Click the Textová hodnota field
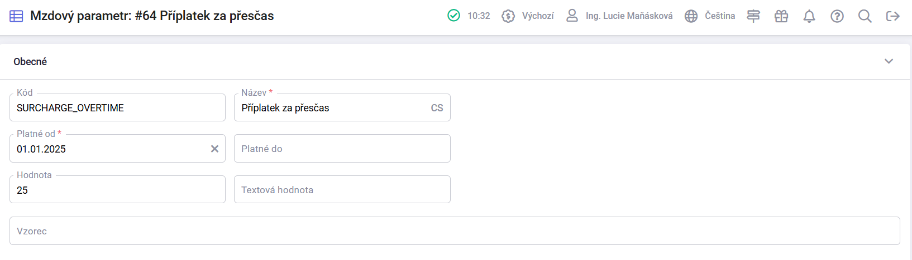 [x=342, y=190]
